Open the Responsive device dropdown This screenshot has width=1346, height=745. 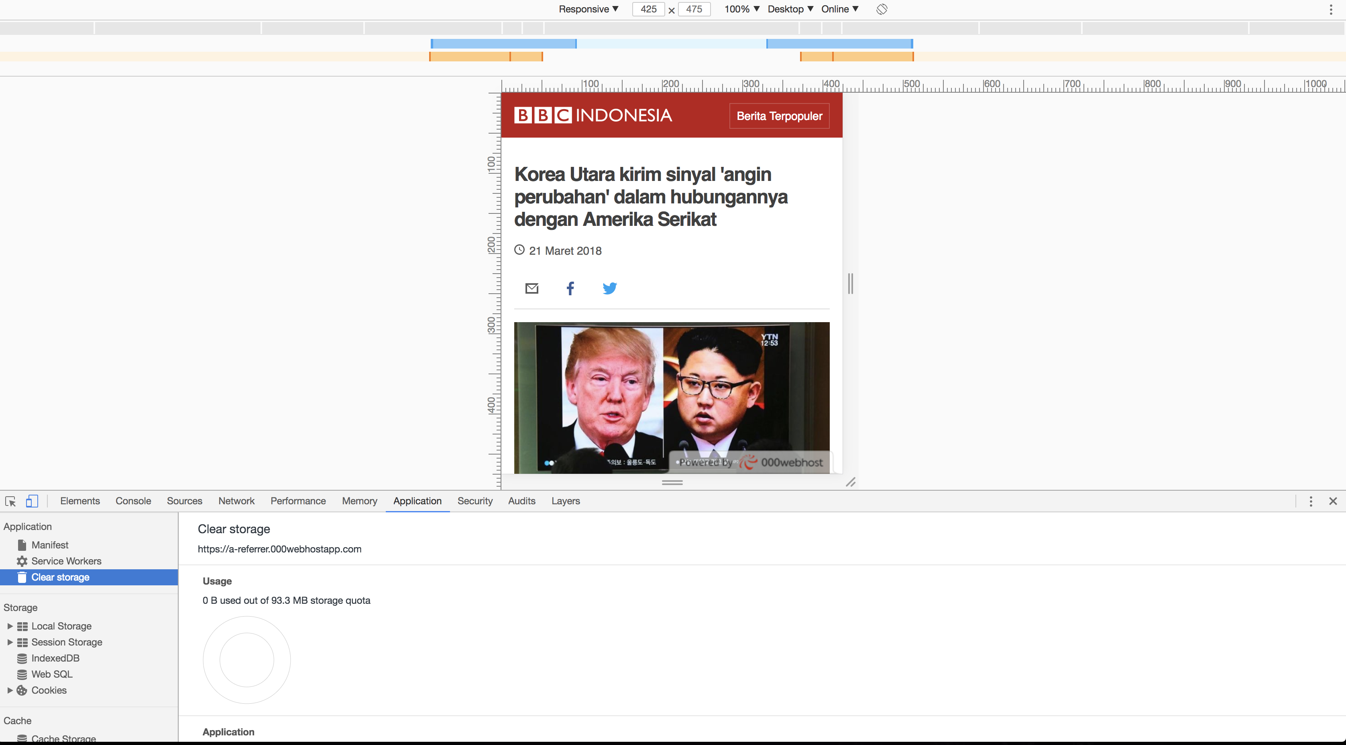pyautogui.click(x=588, y=9)
